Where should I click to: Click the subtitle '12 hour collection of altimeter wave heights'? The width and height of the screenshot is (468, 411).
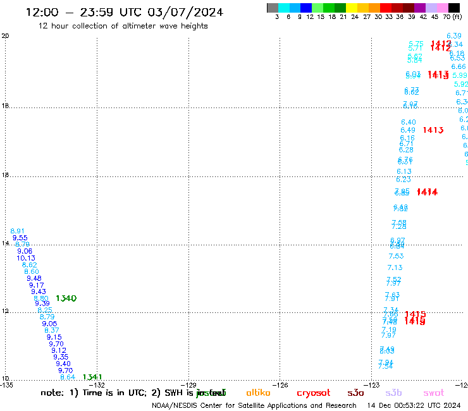click(123, 26)
